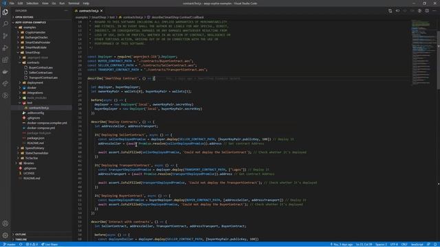Screen dimensions: 440x247
Task: Click the Ln, Col position status item
Action: 364,244
